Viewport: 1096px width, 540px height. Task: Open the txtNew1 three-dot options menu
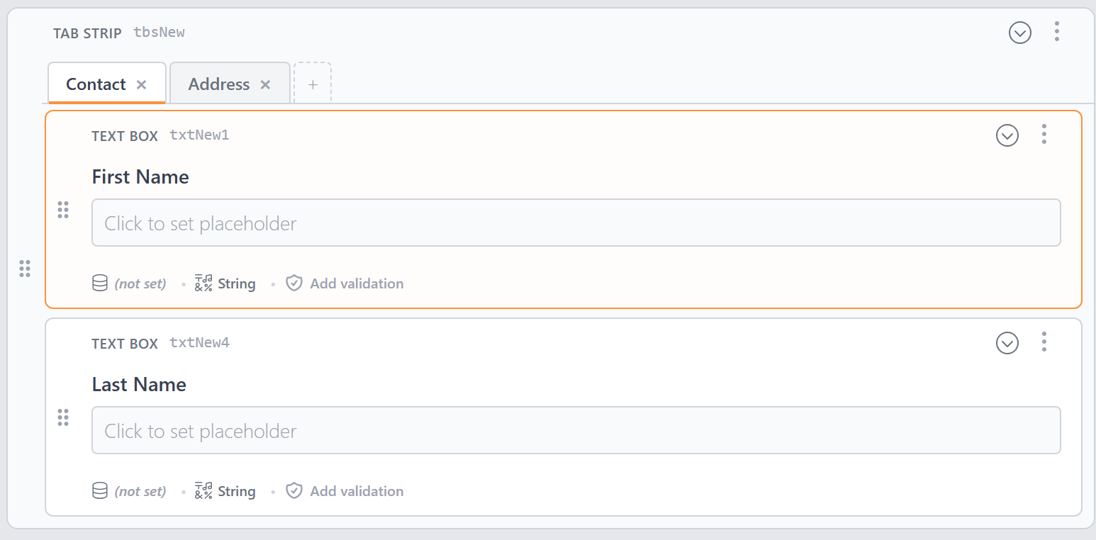1044,134
